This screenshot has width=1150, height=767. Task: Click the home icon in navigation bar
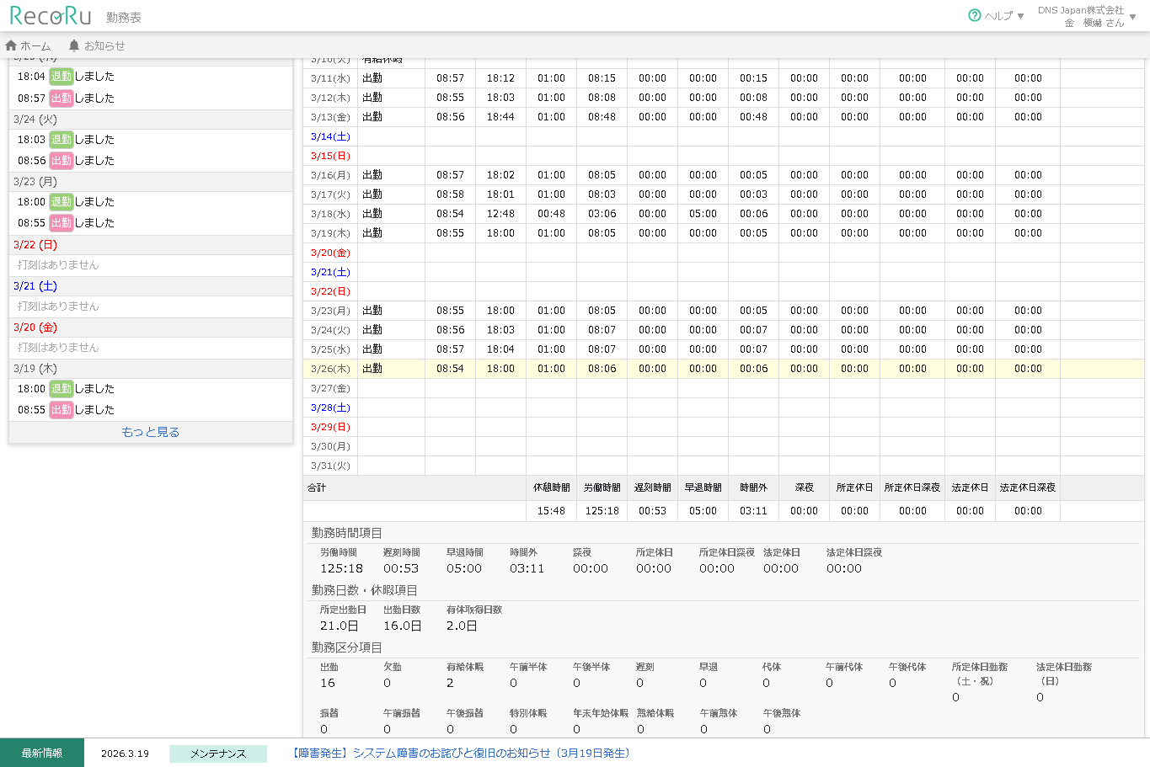point(11,45)
